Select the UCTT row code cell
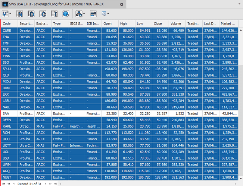This screenshot has width=243, height=186. pos(9,145)
